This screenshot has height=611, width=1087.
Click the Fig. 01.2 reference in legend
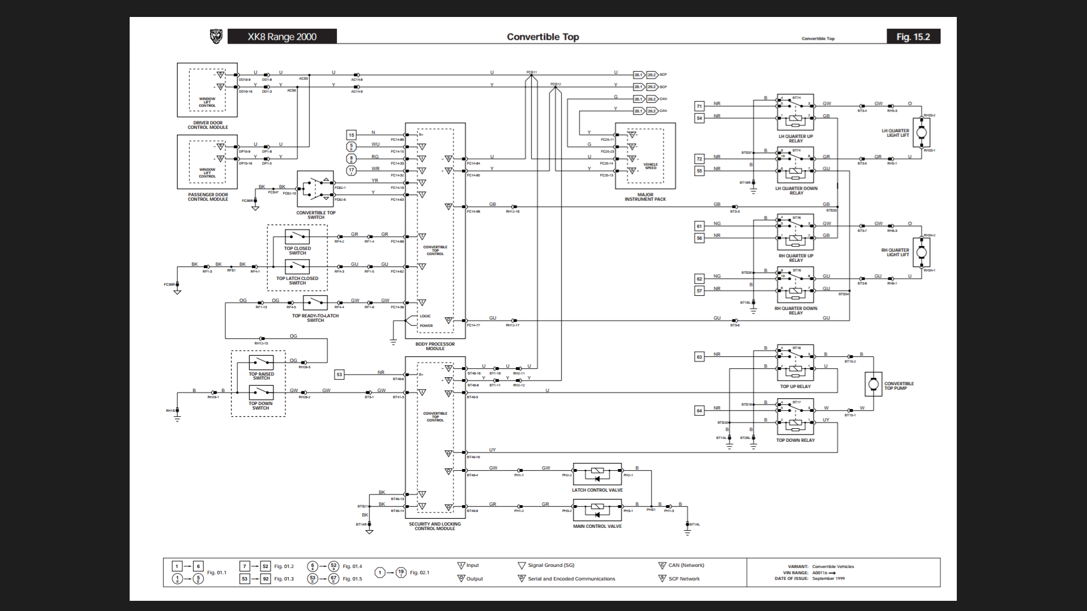click(x=284, y=566)
